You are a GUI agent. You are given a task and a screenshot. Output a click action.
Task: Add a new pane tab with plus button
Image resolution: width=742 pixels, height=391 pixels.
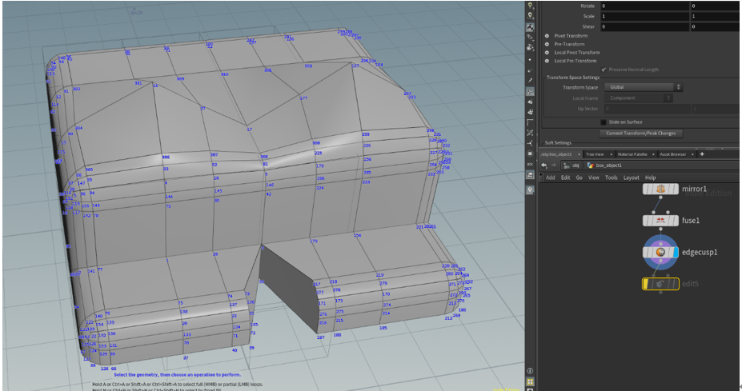pos(702,154)
